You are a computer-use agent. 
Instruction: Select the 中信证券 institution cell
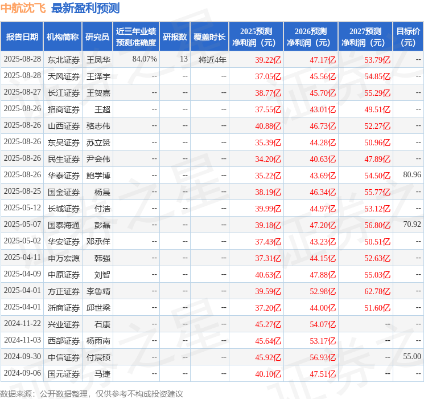[x=64, y=357]
